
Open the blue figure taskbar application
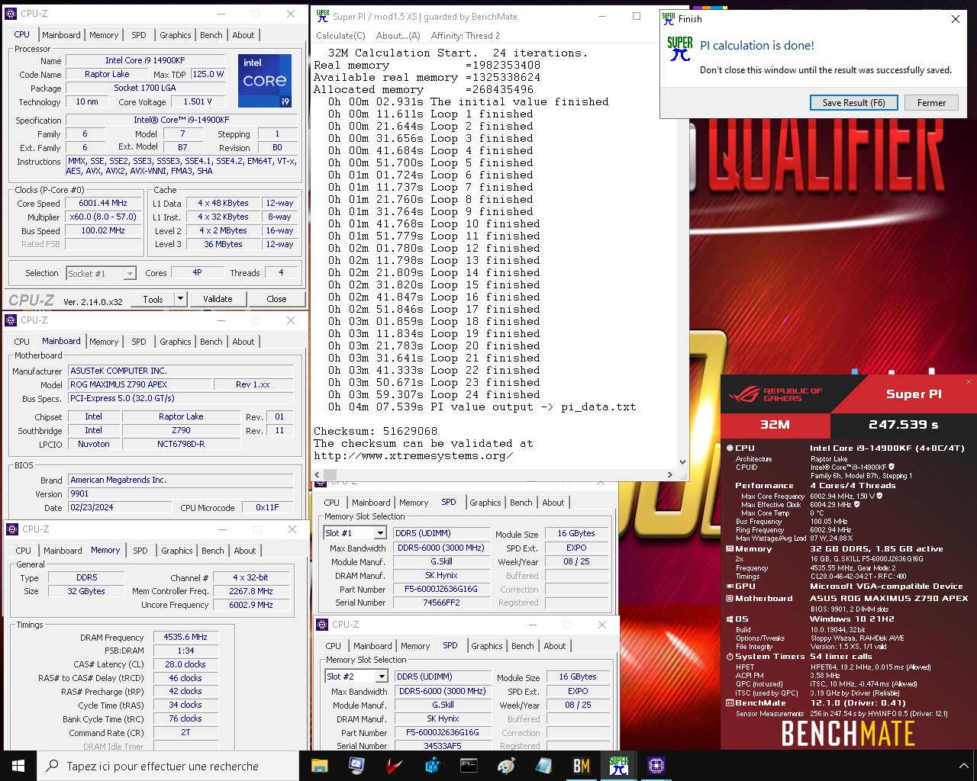(431, 766)
